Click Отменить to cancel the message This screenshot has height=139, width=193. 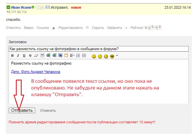48,111
